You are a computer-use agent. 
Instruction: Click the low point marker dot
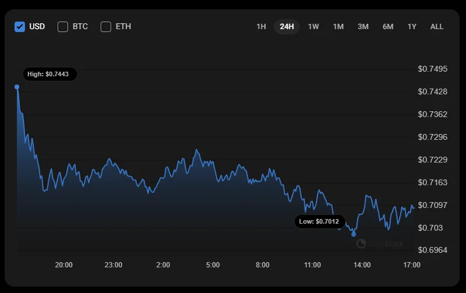click(354, 234)
